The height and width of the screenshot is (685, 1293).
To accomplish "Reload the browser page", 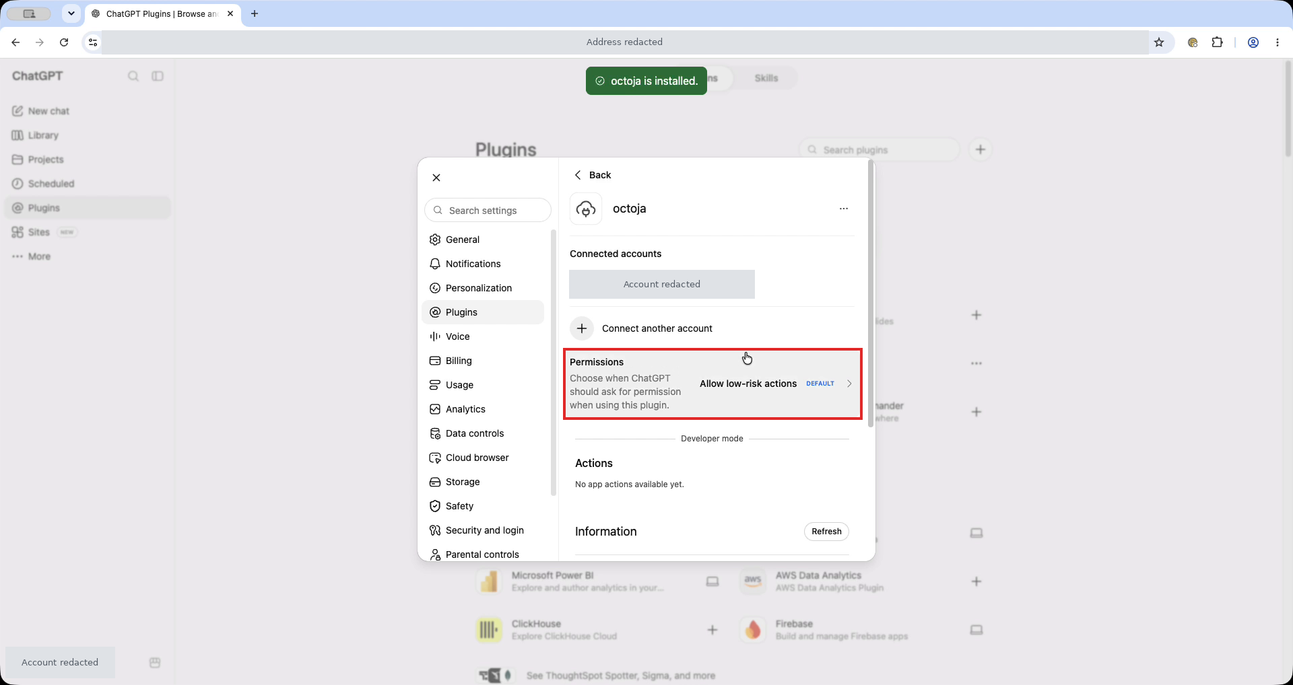I will click(x=64, y=42).
